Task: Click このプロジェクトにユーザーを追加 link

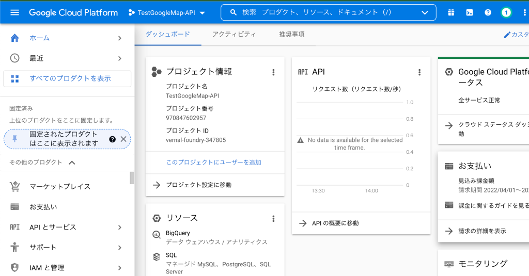Action: tap(213, 163)
